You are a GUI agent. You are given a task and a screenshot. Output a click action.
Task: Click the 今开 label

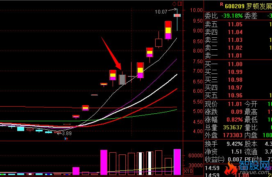tap(251, 104)
